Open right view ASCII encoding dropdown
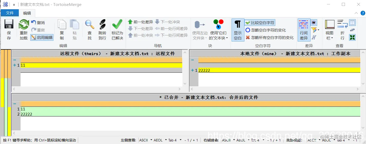Viewport: 366px width, 144px height. (x=228, y=140)
